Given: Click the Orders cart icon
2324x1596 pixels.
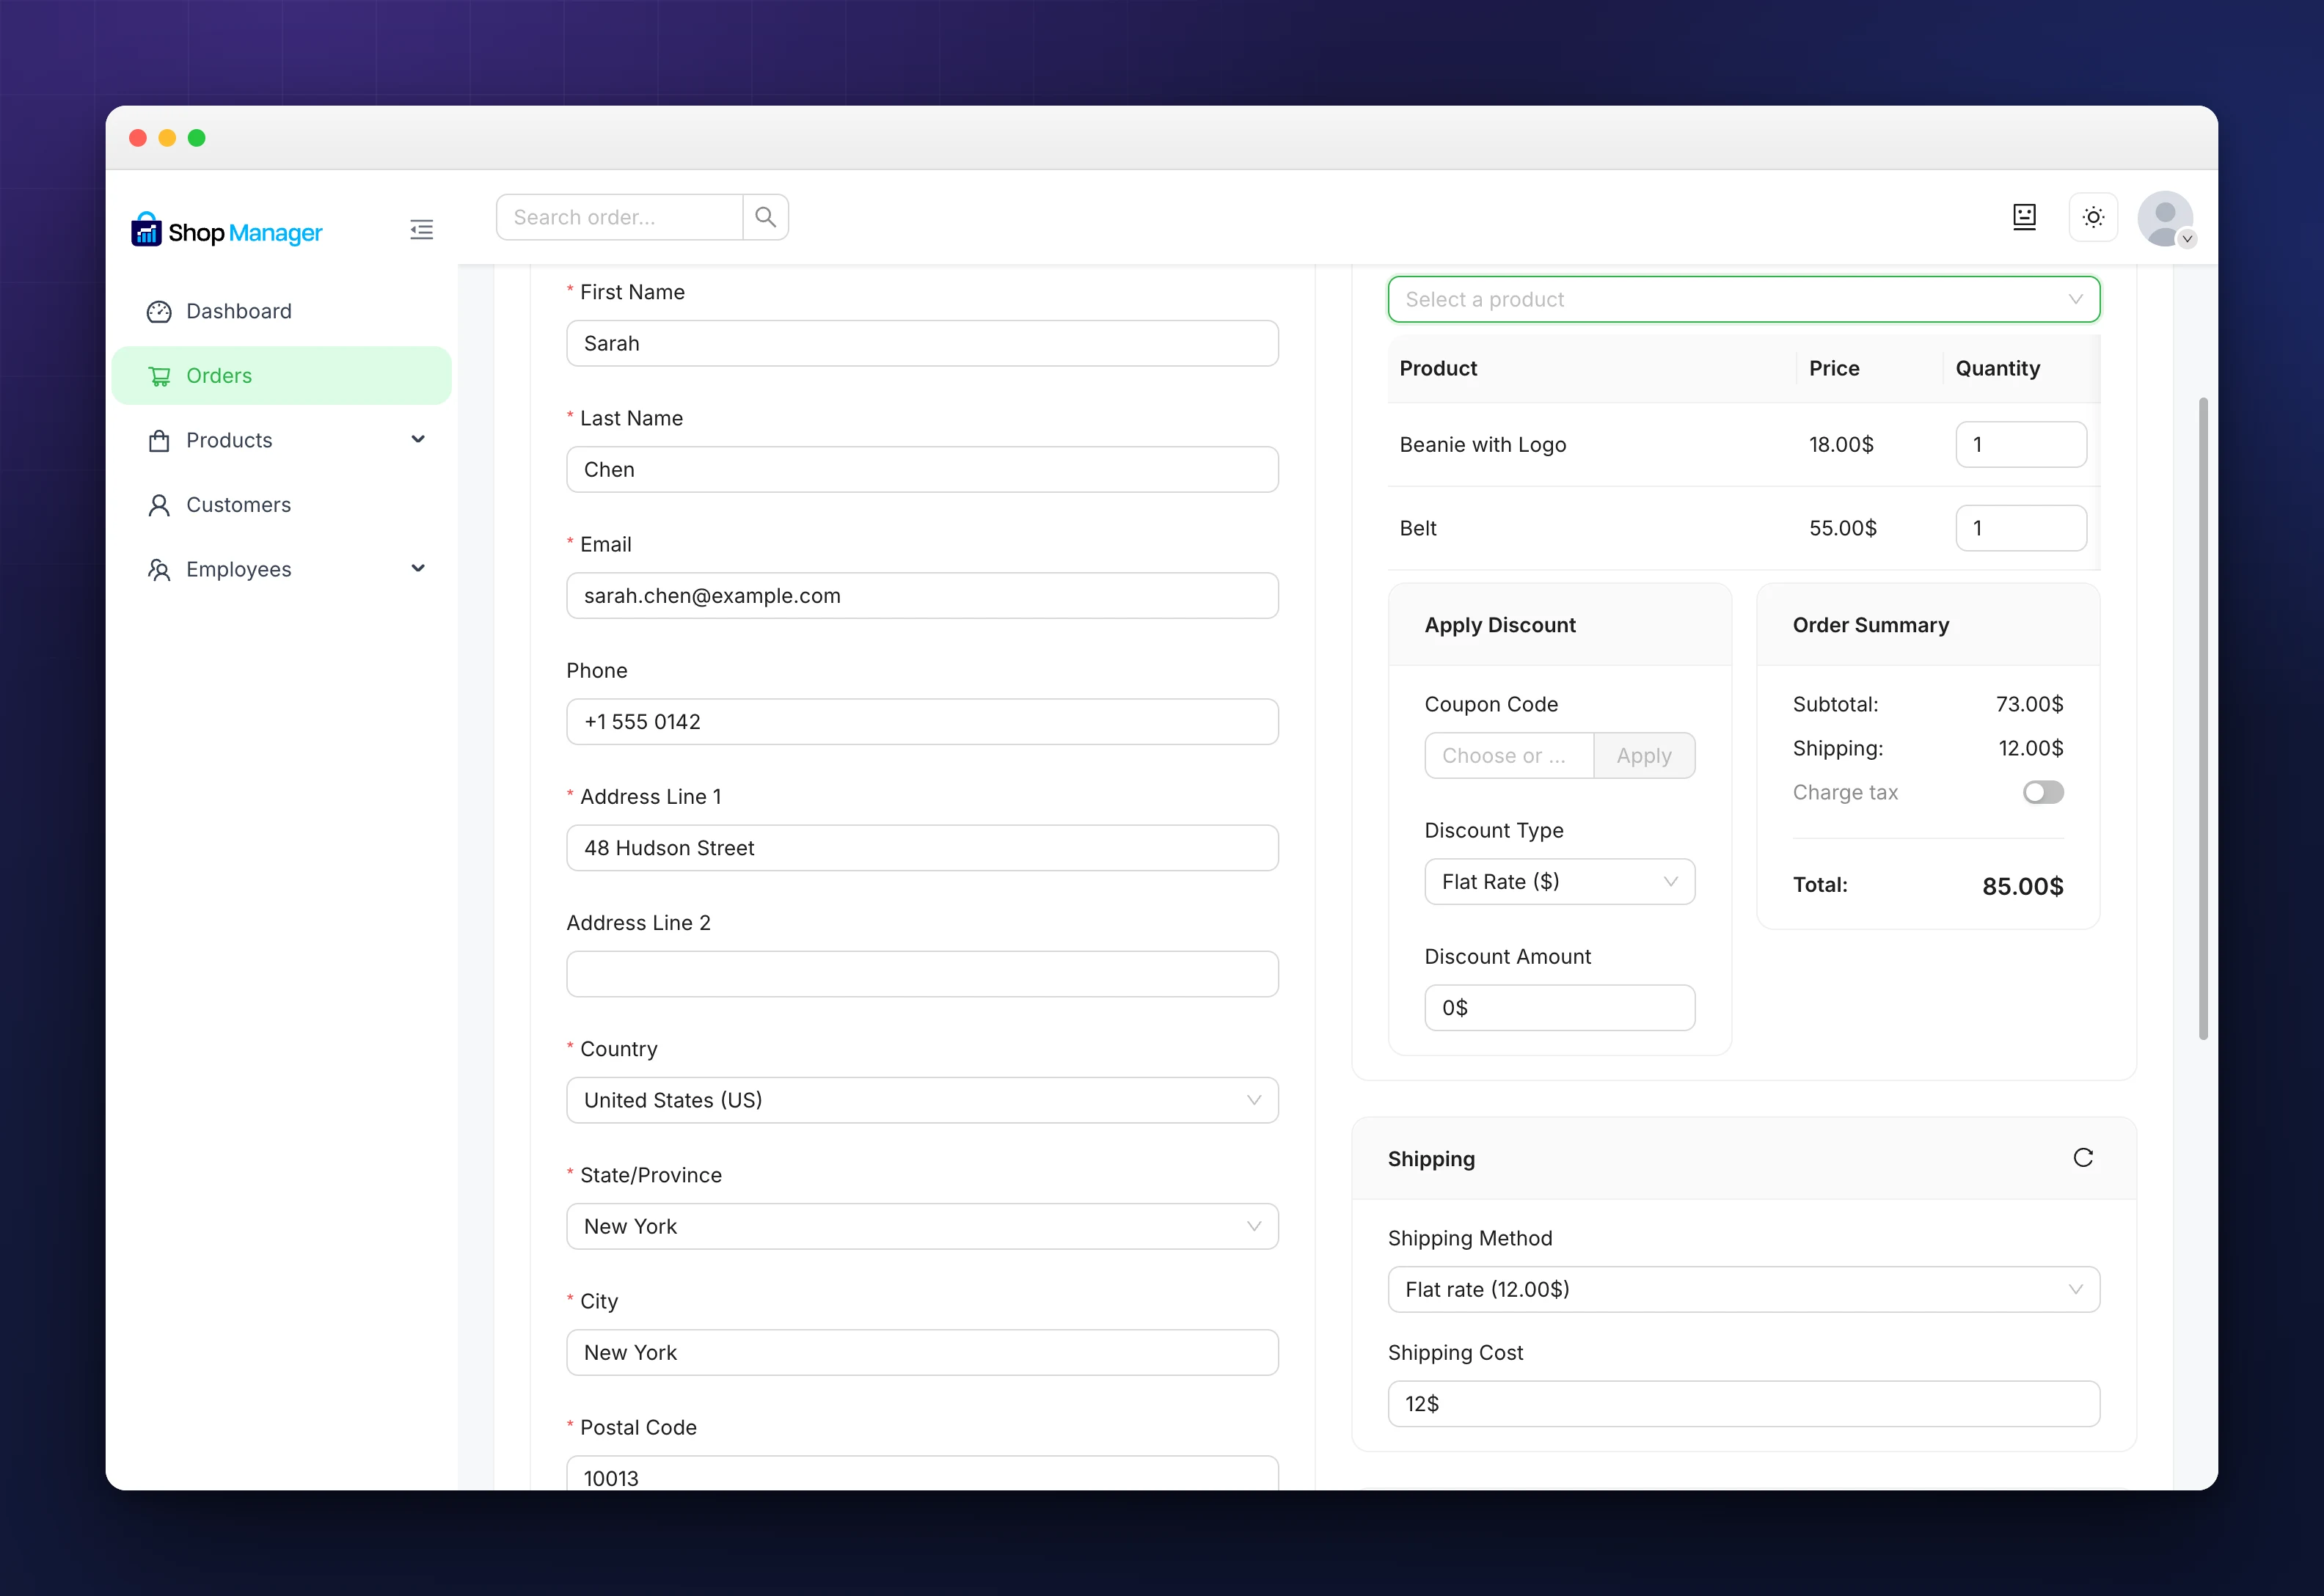Looking at the screenshot, I should point(159,376).
